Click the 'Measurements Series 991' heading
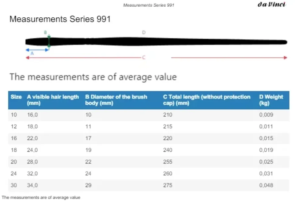 (60, 19)
